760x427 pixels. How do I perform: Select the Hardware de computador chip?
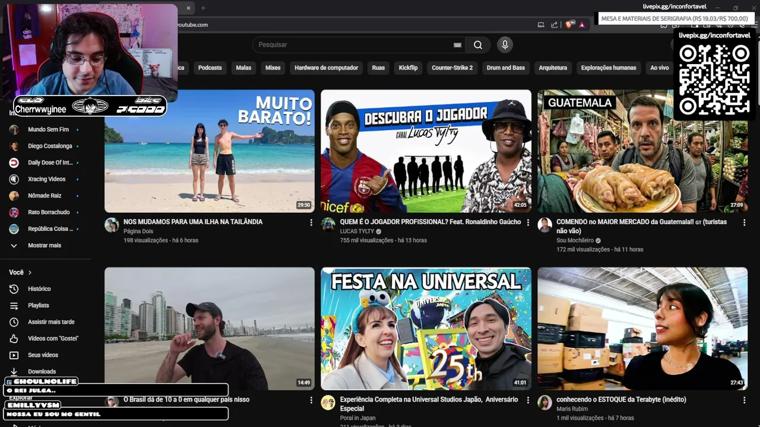click(x=326, y=68)
